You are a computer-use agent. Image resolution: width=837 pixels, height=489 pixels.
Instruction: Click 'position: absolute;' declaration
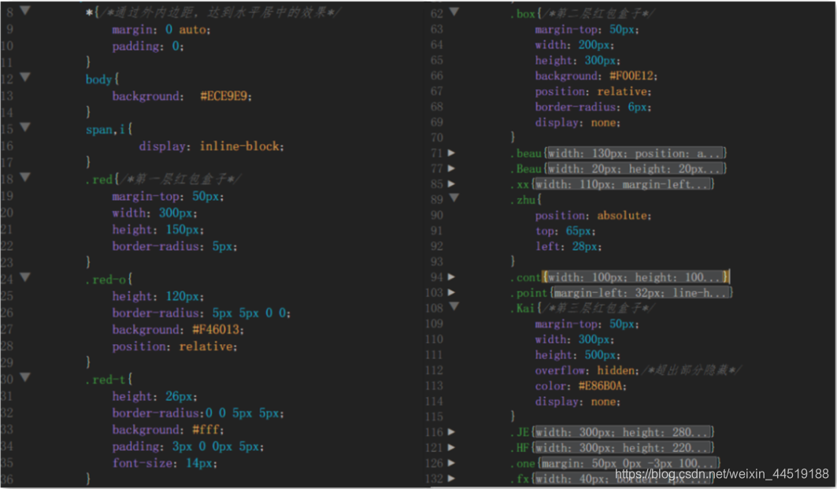[593, 215]
